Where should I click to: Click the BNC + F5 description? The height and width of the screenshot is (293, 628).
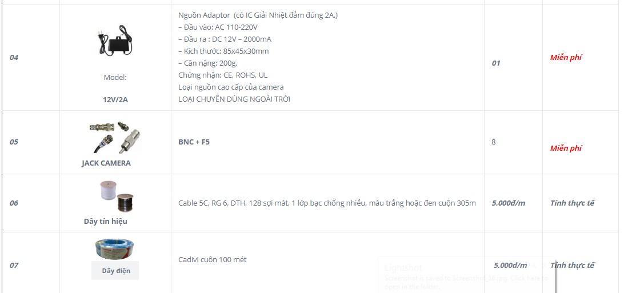click(194, 142)
